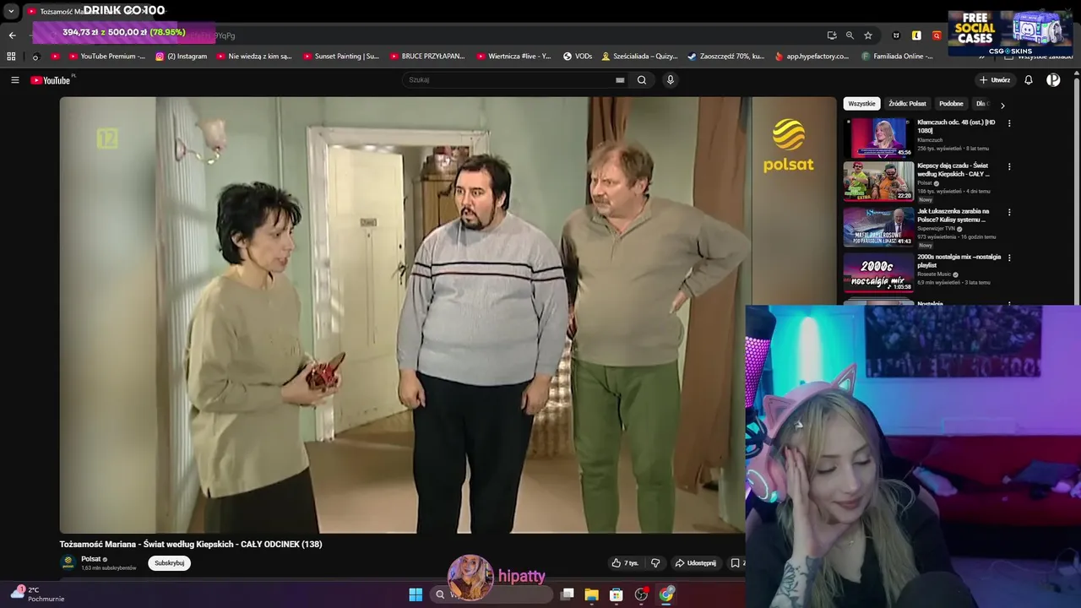Open the apps grid shortcut in bookmarks bar
Screen dimensions: 1081x608
[11, 57]
